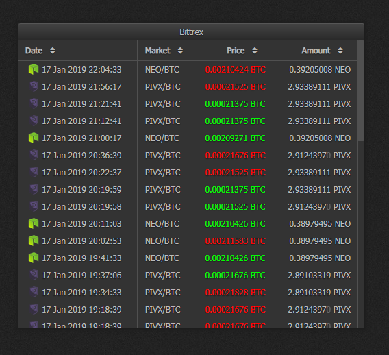Select PIVX/BTC market on the 21:56:17 row
This screenshot has height=355, width=389.
click(x=163, y=87)
